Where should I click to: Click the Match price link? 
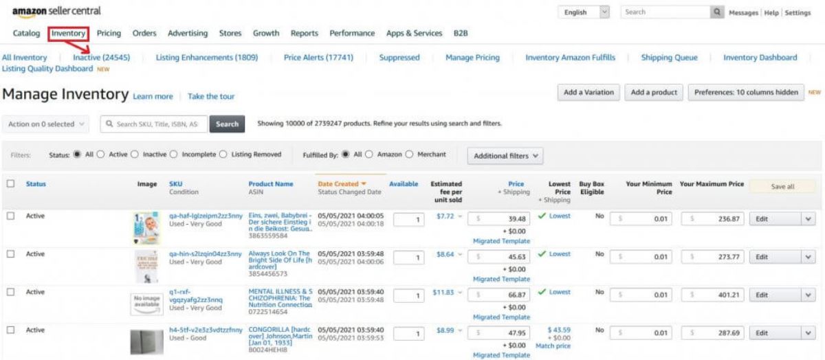click(x=553, y=346)
